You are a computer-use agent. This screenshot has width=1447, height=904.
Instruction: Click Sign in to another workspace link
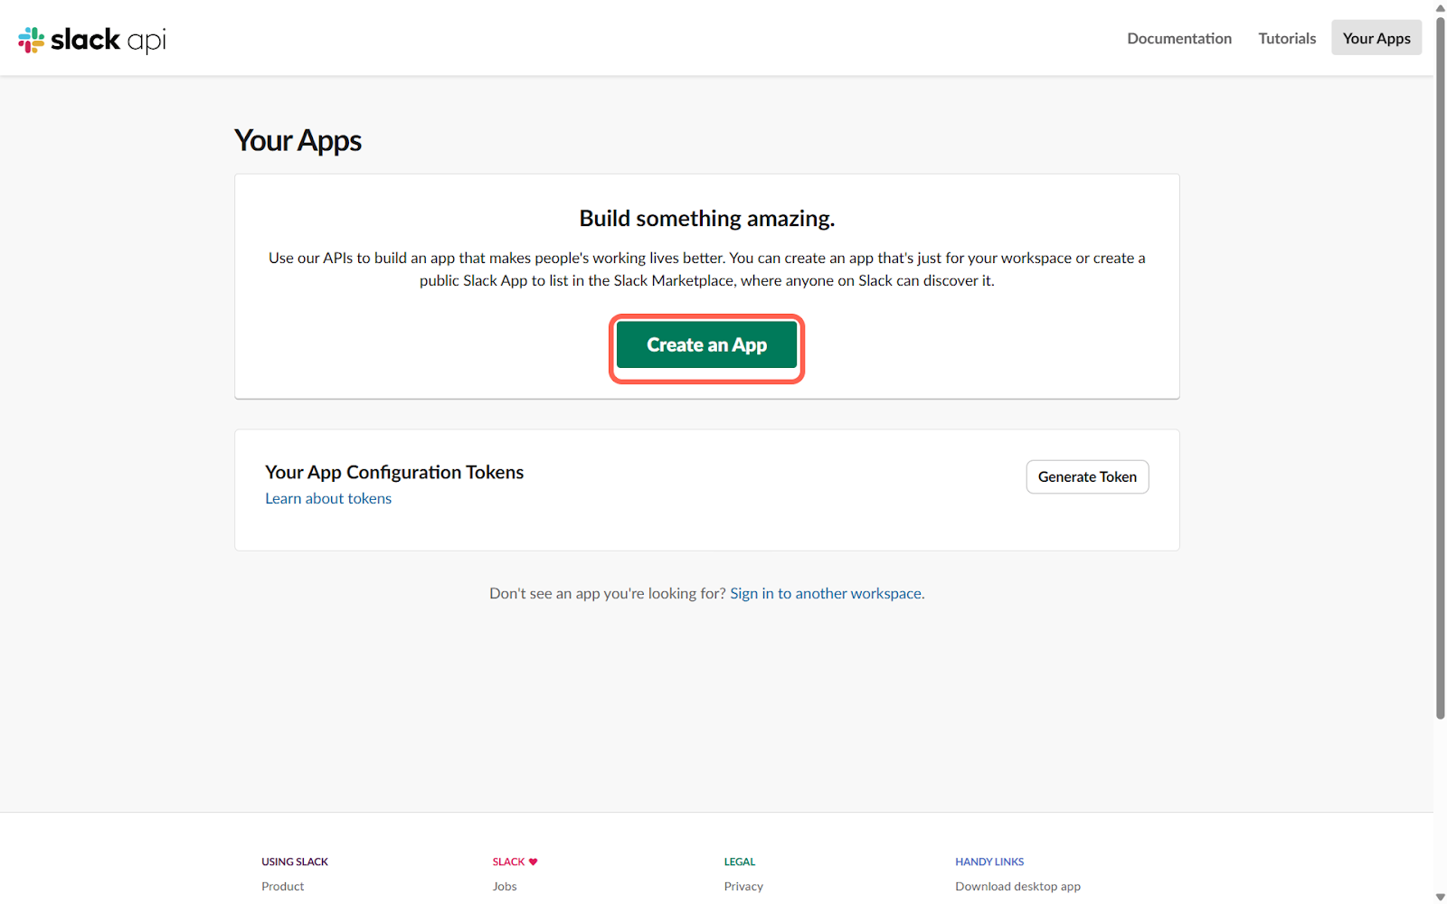826,593
